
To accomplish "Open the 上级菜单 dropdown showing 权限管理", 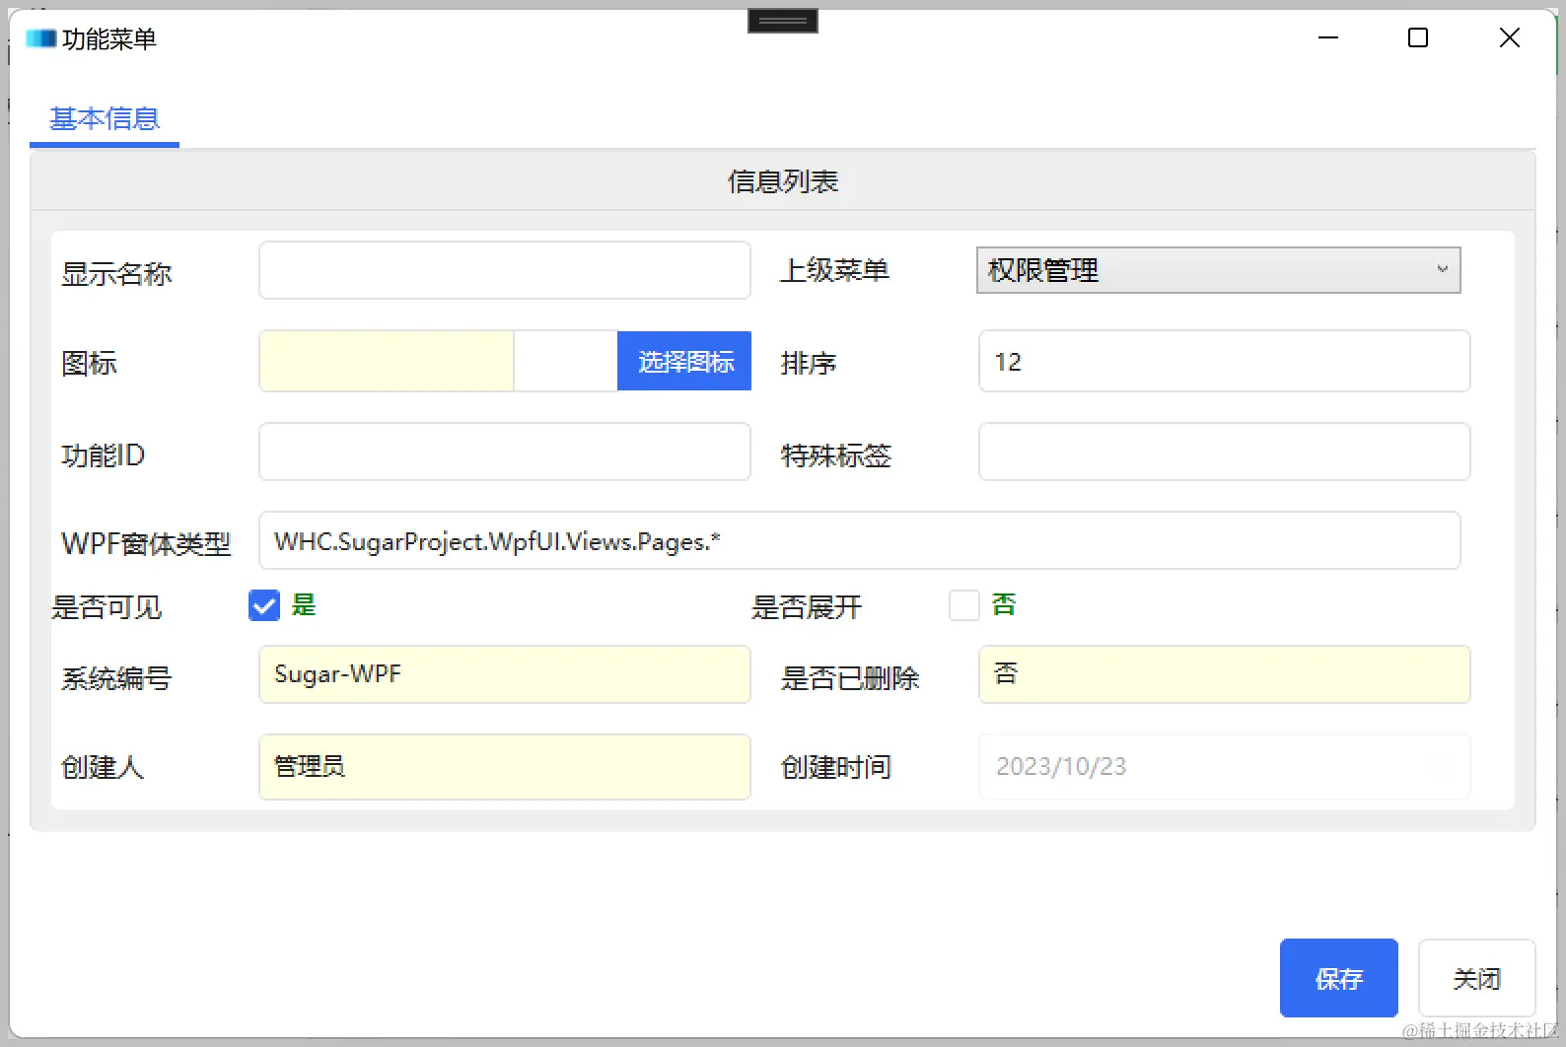I will [1219, 270].
